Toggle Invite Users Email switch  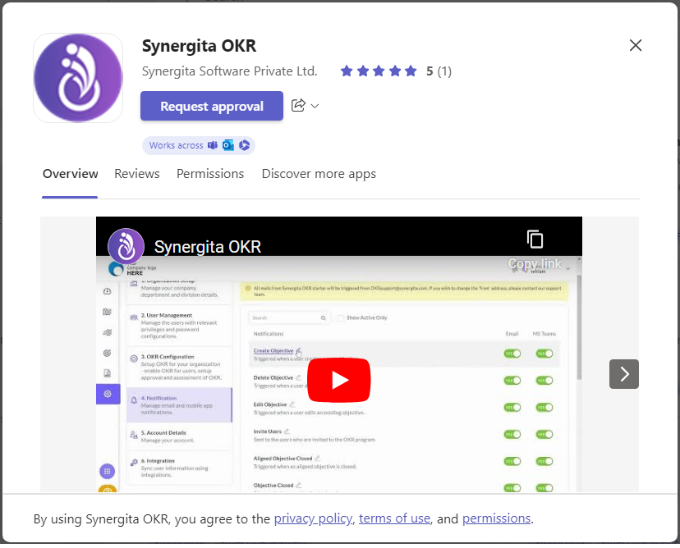tap(512, 434)
